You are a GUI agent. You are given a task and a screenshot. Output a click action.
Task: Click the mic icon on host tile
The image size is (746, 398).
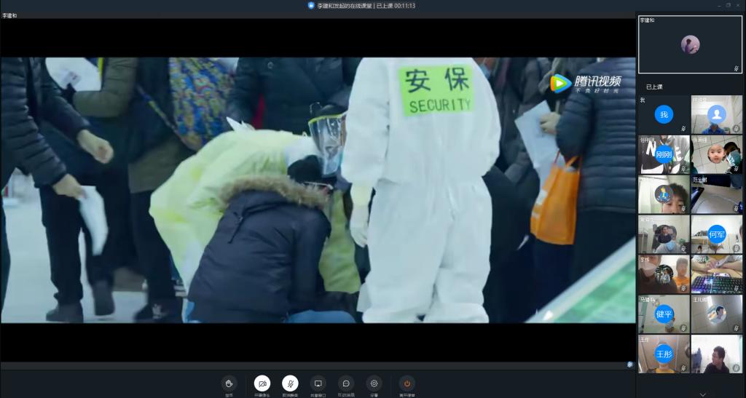pos(736,69)
